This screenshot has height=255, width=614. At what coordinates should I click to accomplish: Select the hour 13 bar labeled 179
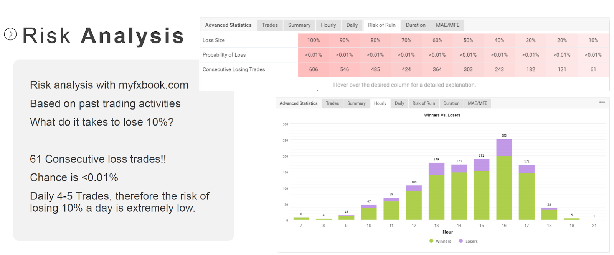[436, 191]
